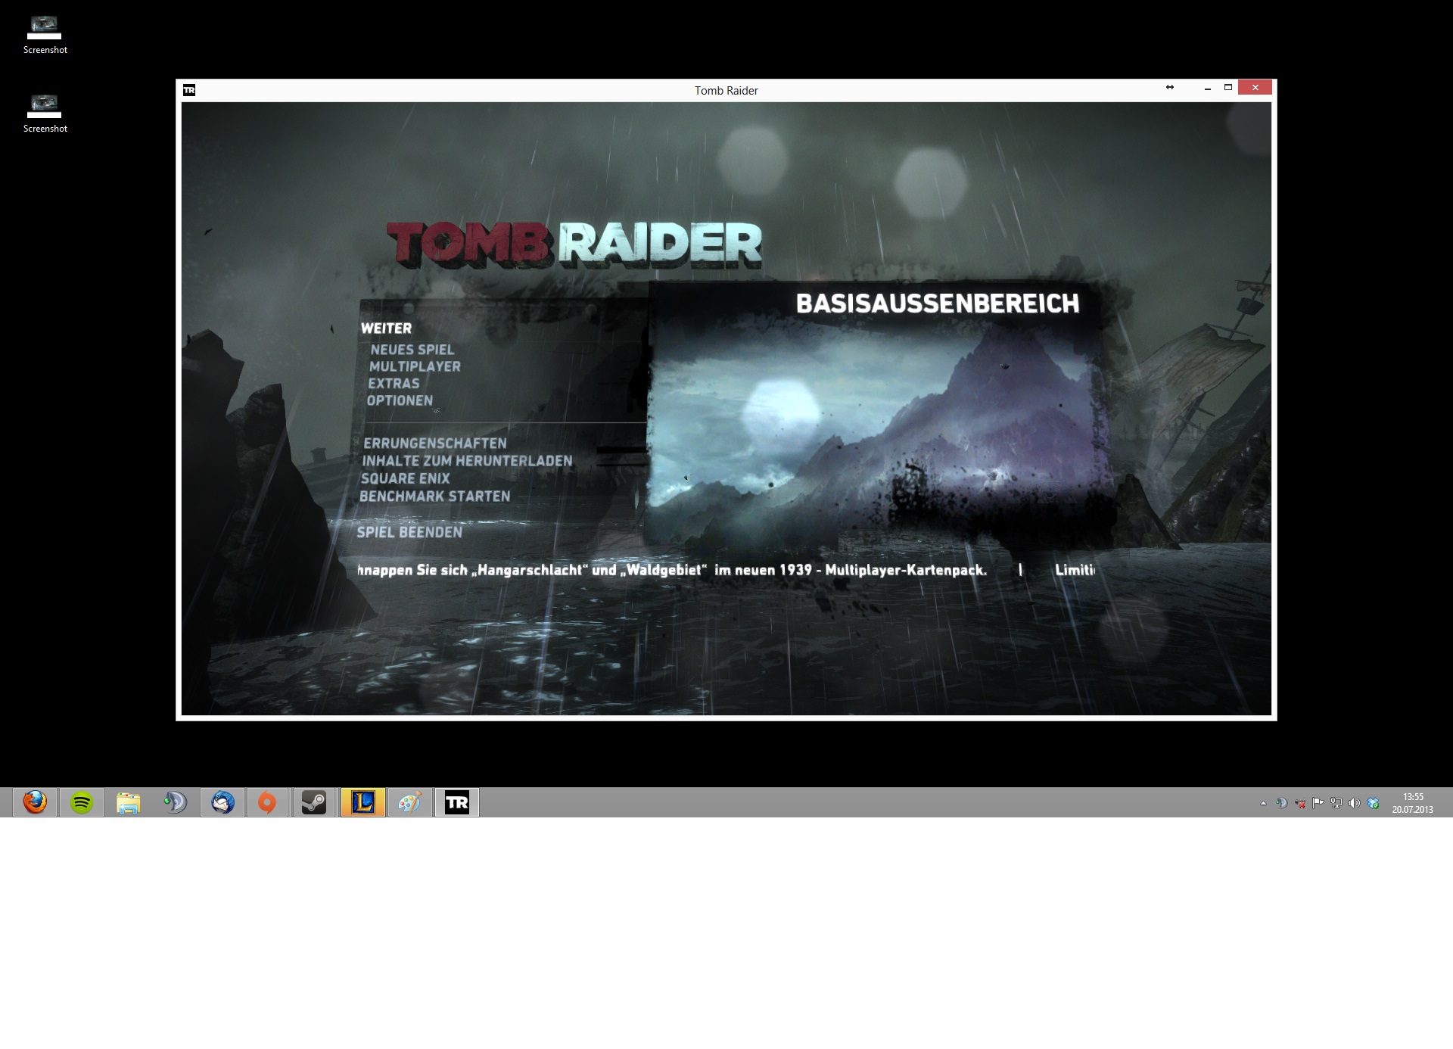Open Spotify from the taskbar
1453x1049 pixels.
[x=82, y=802]
